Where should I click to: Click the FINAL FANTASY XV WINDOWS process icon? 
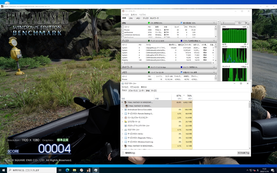pyautogui.click(x=125, y=102)
